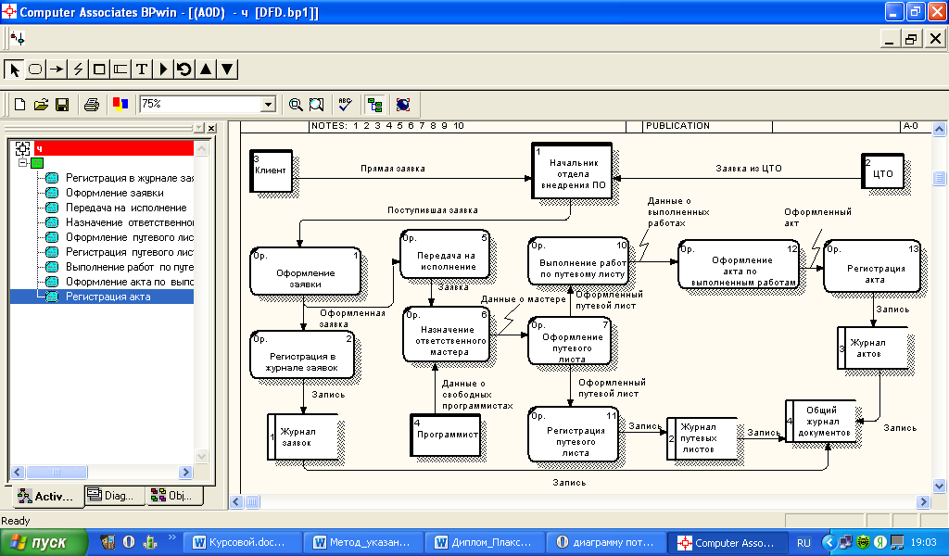Select the pointer tool
Image resolution: width=949 pixels, height=556 pixels.
point(15,69)
